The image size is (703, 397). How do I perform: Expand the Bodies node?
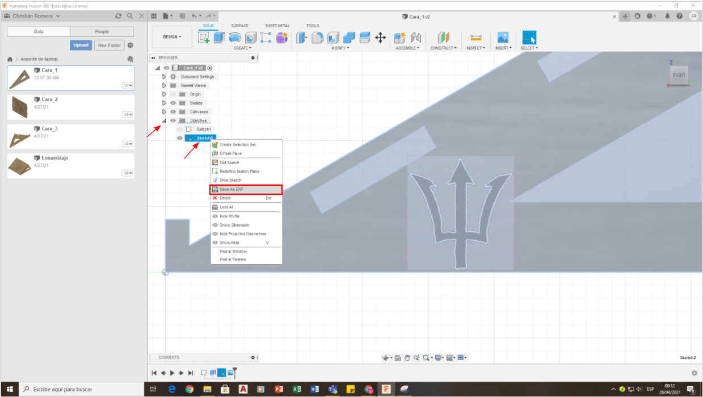[x=164, y=103]
